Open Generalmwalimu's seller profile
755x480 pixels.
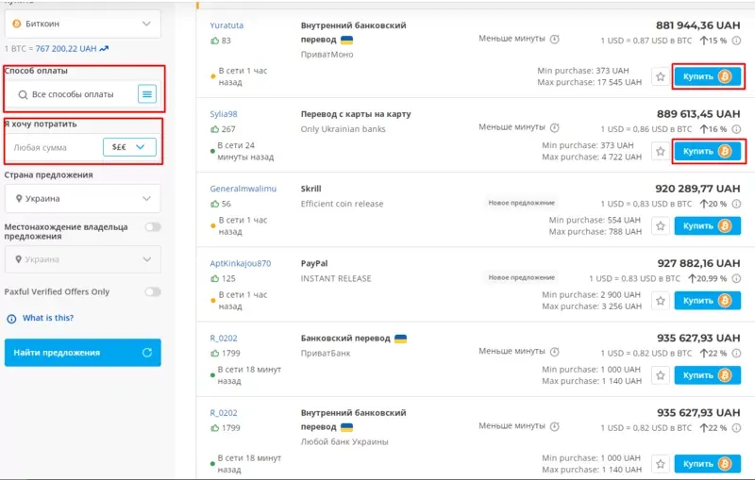click(243, 189)
